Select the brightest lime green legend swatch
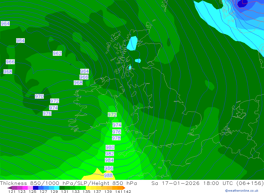The image size is (264, 193). 83,188
